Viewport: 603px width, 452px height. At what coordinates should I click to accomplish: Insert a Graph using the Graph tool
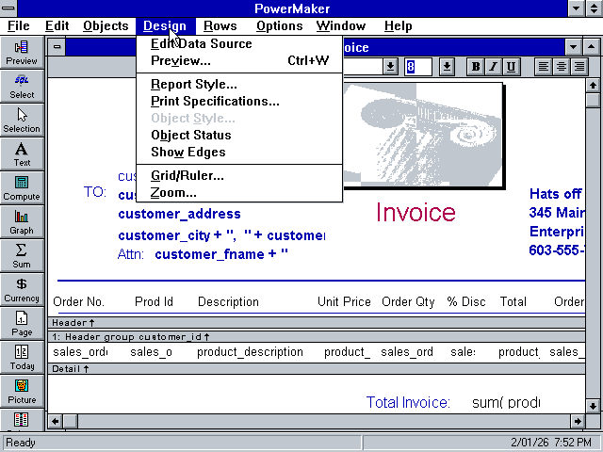click(x=22, y=221)
